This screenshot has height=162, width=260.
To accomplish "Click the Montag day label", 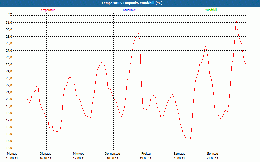I will click(x=12, y=154).
